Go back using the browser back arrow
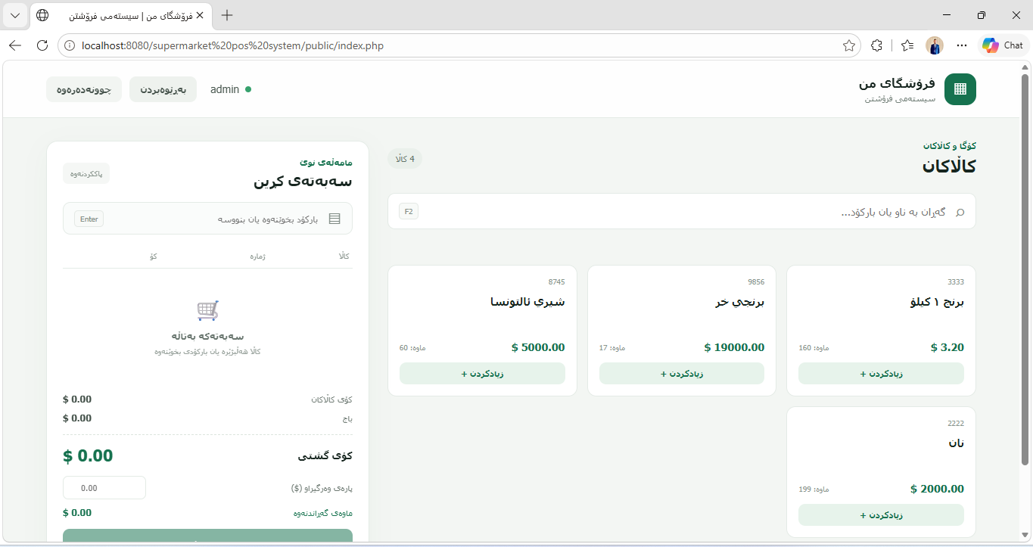The image size is (1033, 547). pos(15,45)
